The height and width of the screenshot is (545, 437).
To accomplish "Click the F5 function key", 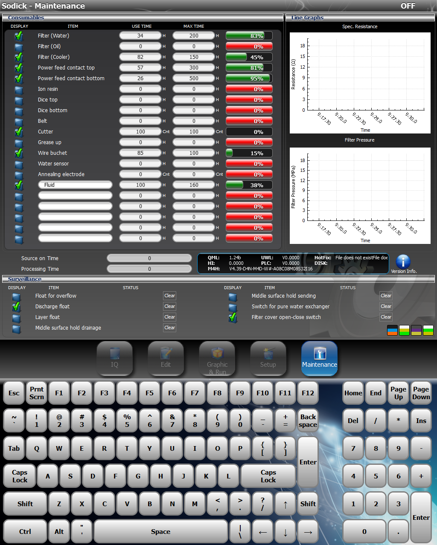I will click(x=149, y=393).
